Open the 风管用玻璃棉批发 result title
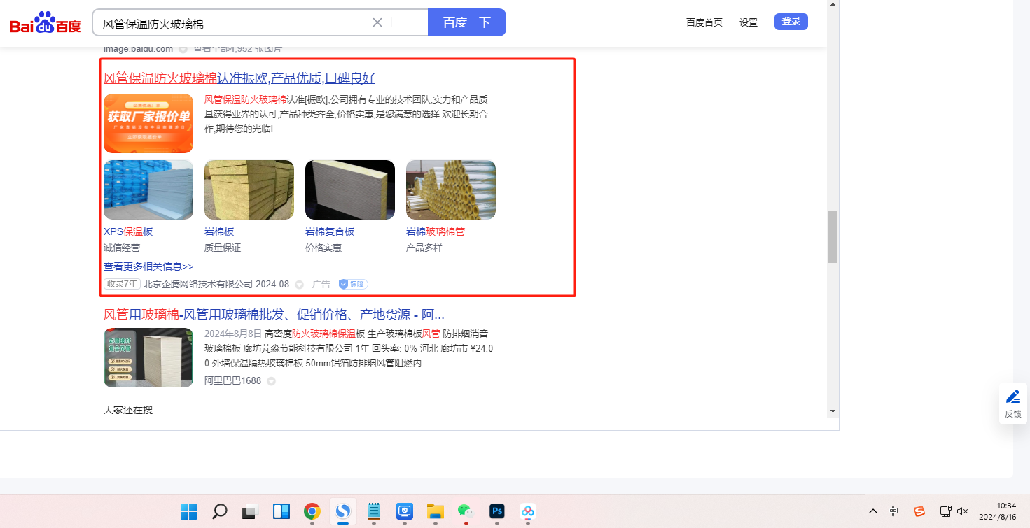Viewport: 1030px width, 528px height. (274, 314)
